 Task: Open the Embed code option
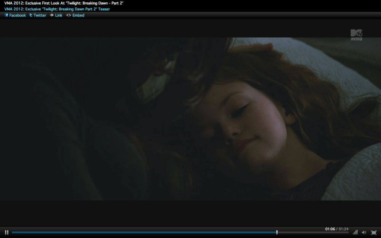pos(75,15)
